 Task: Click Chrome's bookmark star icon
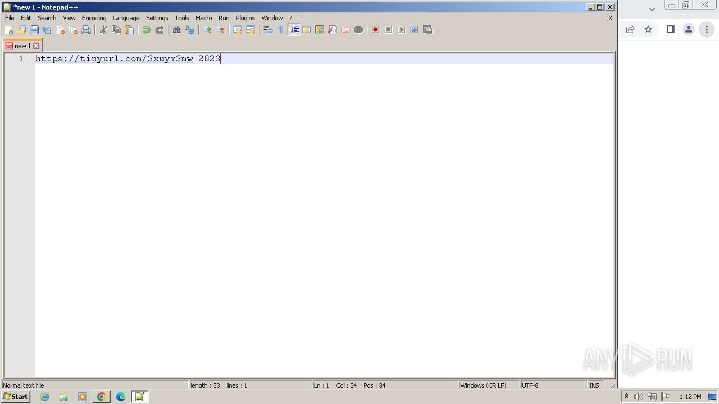648,30
